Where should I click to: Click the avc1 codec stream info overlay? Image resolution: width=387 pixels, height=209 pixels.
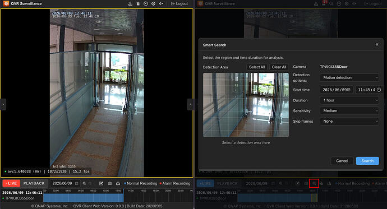pos(47,171)
